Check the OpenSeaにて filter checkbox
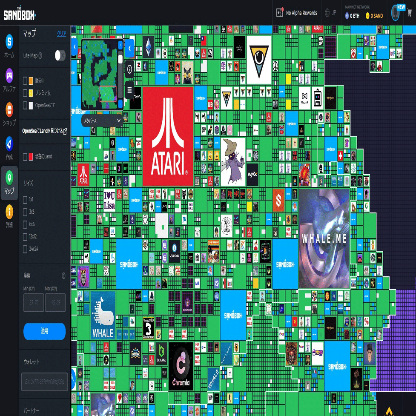This screenshot has width=416, height=416. tap(25, 105)
